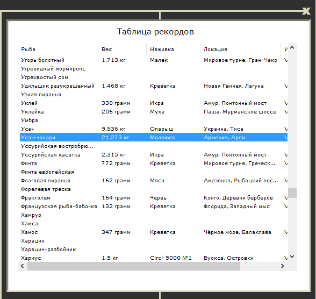Click the horizontal scrollbar thumb

pyautogui.click(x=134, y=266)
